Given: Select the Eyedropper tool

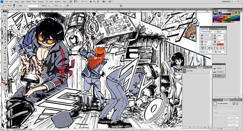Looking at the screenshot, I should (5, 30).
